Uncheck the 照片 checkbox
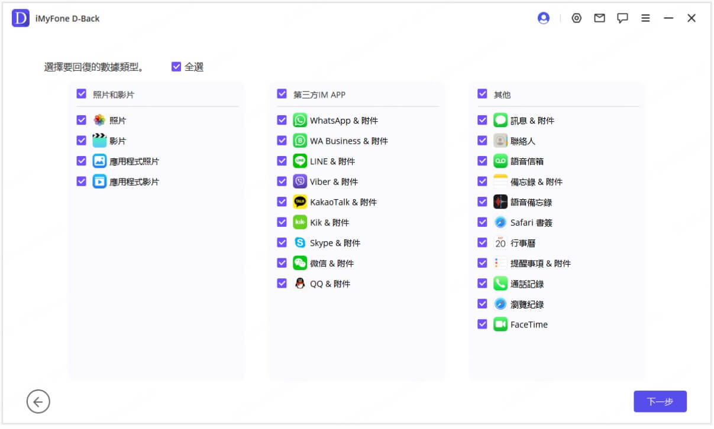Screen dimensions: 714x429 [x=81, y=120]
